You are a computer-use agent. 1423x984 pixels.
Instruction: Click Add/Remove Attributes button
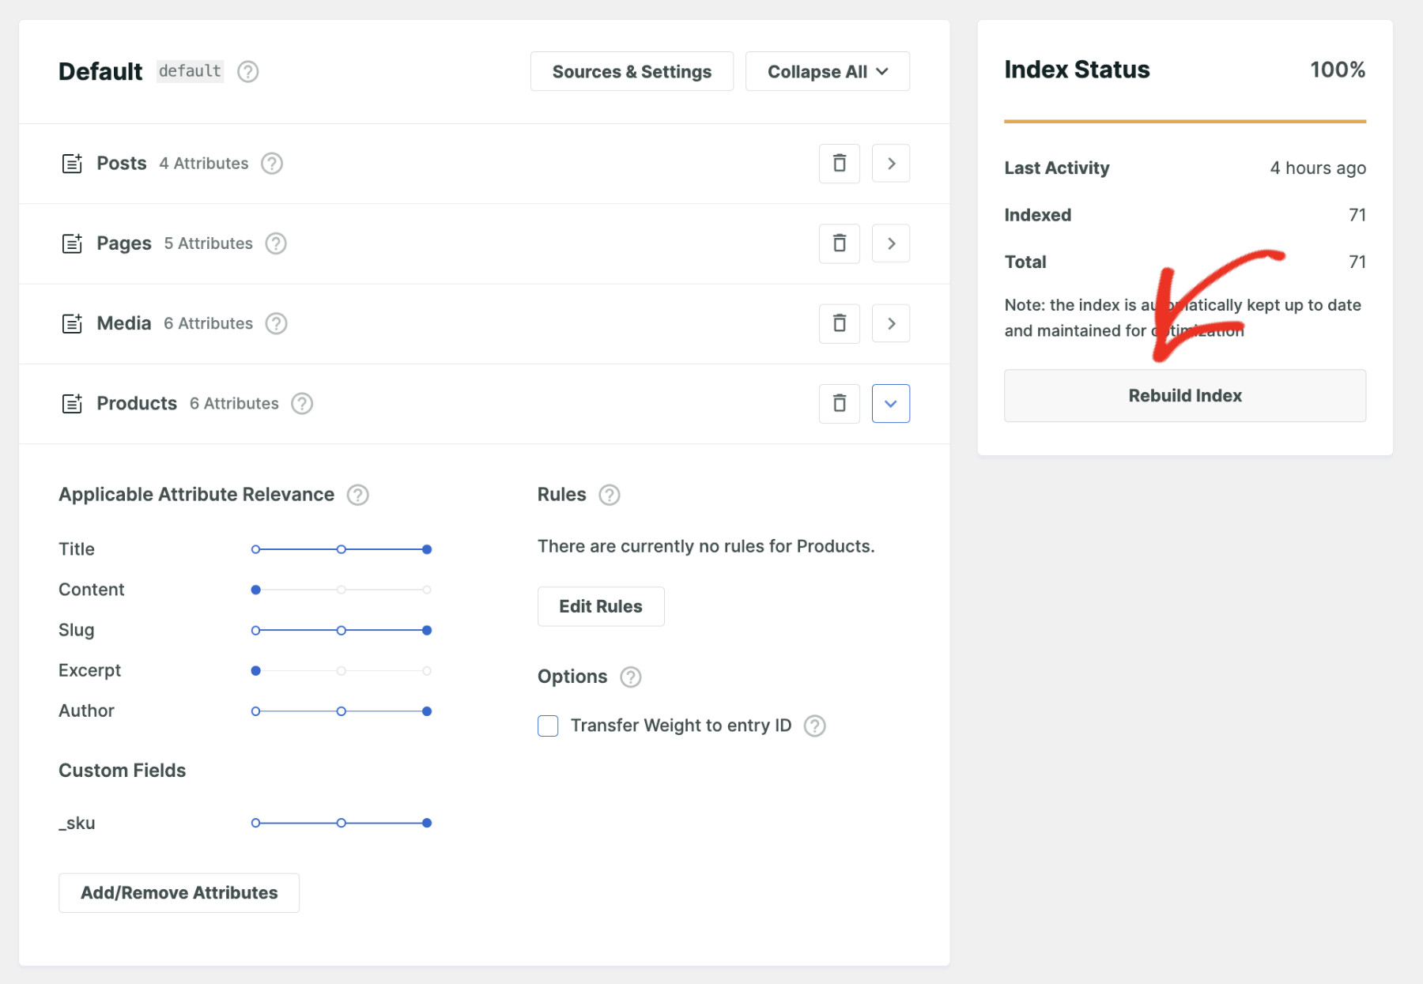179,893
